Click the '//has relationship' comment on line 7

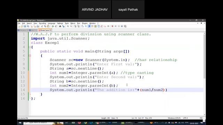[x=156, y=60]
